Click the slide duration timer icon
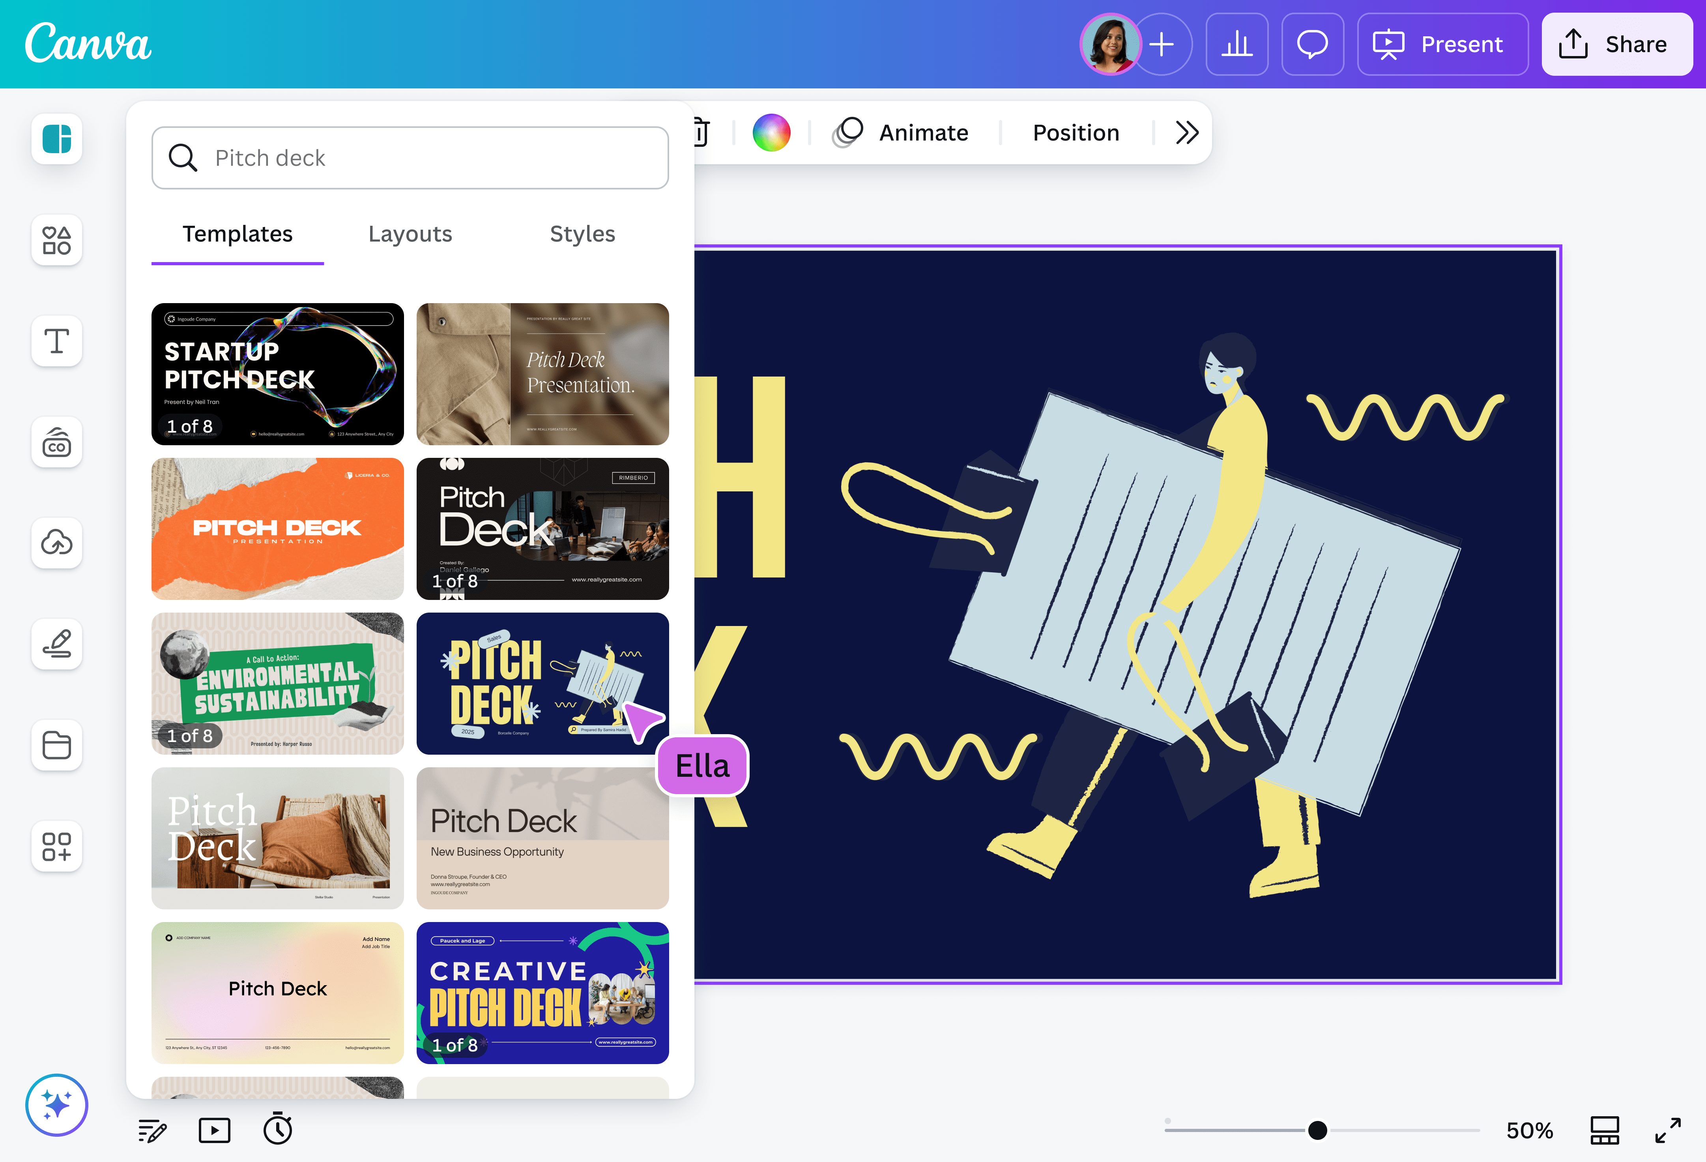This screenshot has height=1162, width=1706. coord(277,1130)
